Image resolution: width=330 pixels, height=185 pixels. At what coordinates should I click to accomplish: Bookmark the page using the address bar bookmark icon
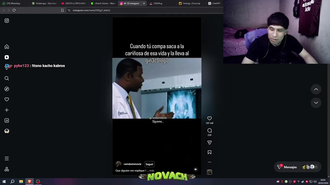coord(62,10)
